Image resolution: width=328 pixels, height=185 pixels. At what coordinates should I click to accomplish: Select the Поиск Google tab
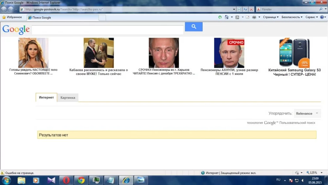[x=62, y=18]
